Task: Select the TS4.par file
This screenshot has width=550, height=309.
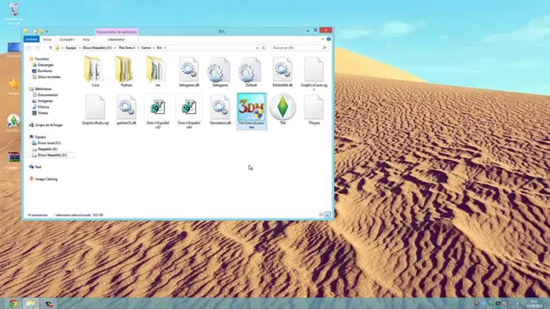Action: pos(314,110)
